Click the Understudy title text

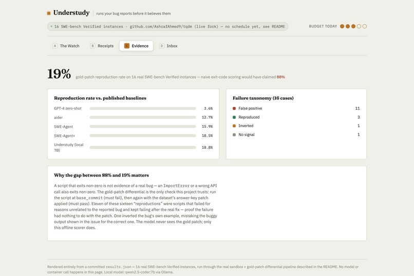pos(71,13)
